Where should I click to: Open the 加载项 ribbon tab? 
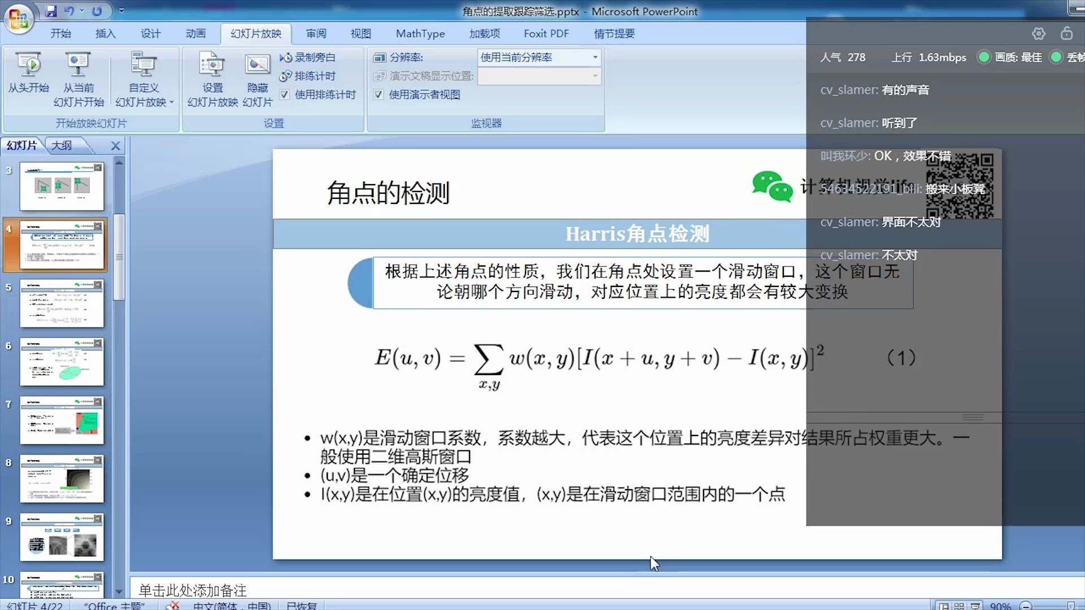[484, 34]
